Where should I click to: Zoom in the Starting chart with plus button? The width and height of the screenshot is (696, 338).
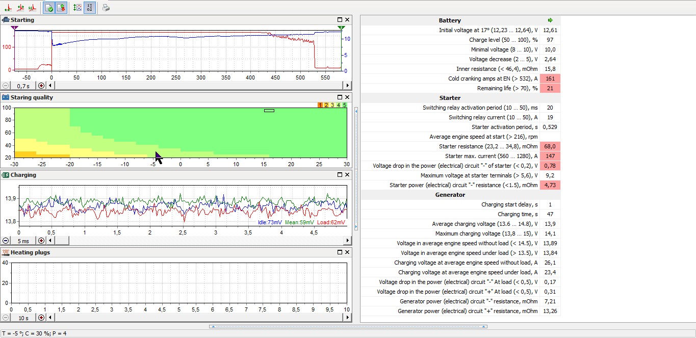[x=42, y=86]
